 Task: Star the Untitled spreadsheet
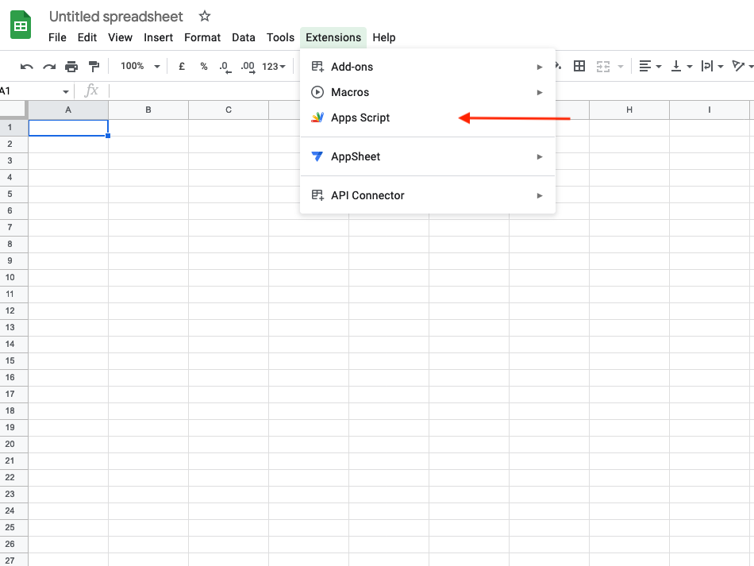click(x=204, y=17)
